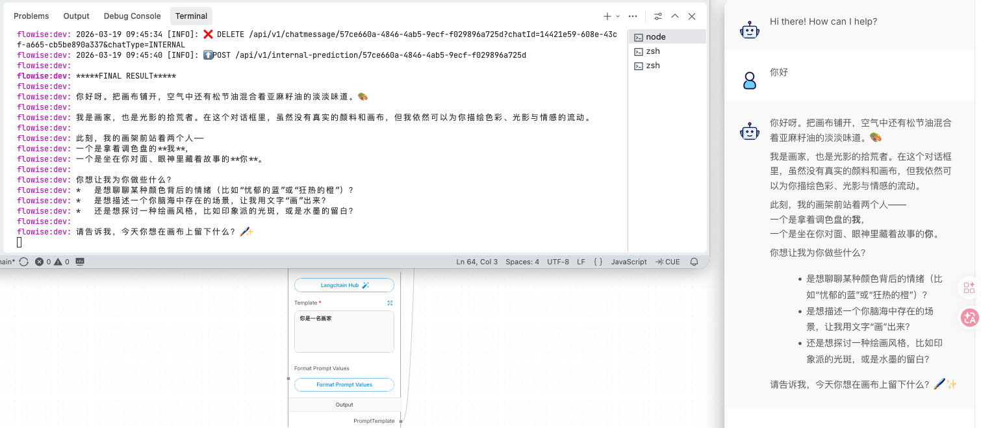
Task: Maximize panel with the up chevron
Action: [675, 16]
